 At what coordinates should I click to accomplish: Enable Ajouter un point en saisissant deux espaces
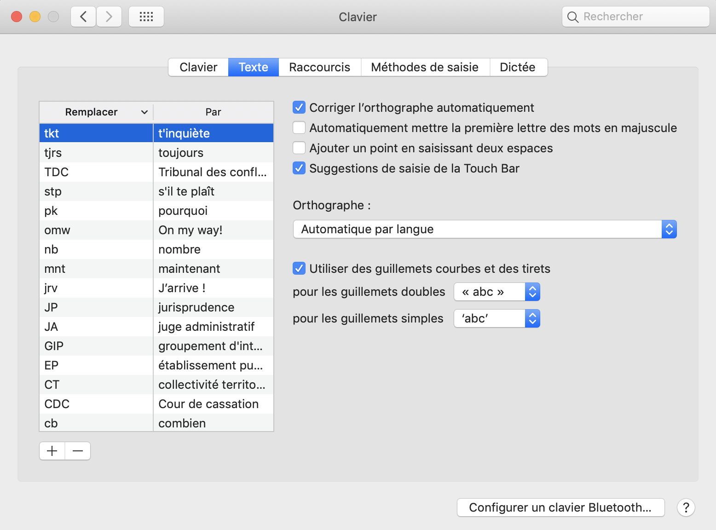click(x=299, y=148)
